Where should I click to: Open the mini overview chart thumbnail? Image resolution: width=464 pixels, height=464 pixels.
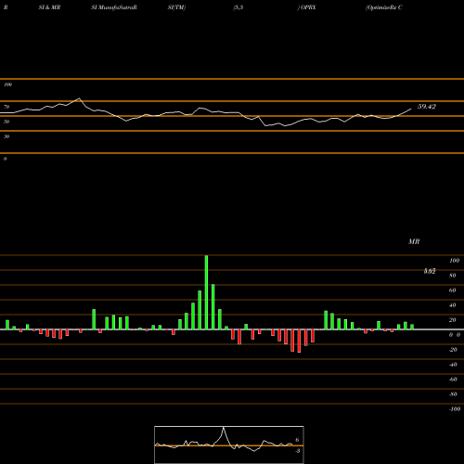229,445
